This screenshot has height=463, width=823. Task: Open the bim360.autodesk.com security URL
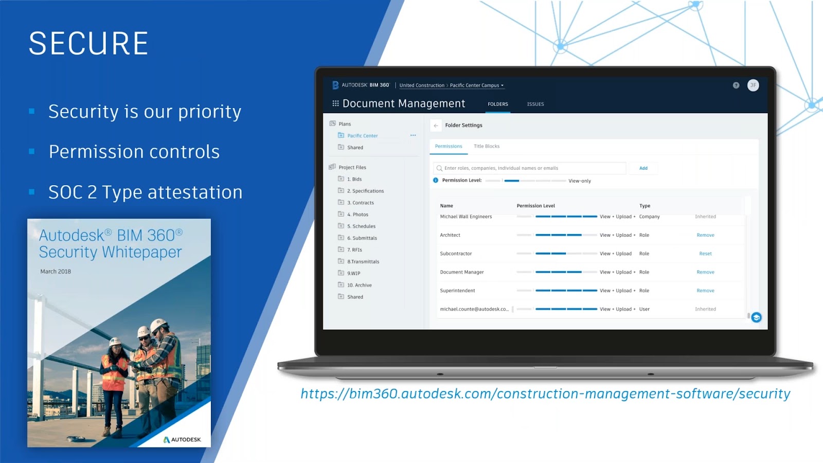click(545, 394)
